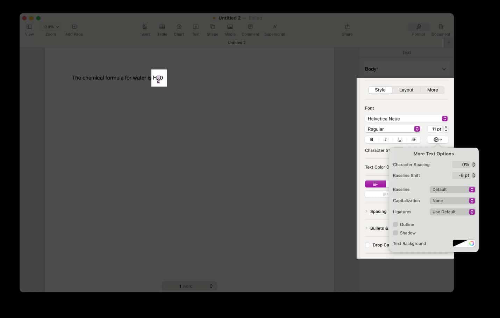500x318 pixels.
Task: Switch to the Style tab
Action: click(x=380, y=90)
